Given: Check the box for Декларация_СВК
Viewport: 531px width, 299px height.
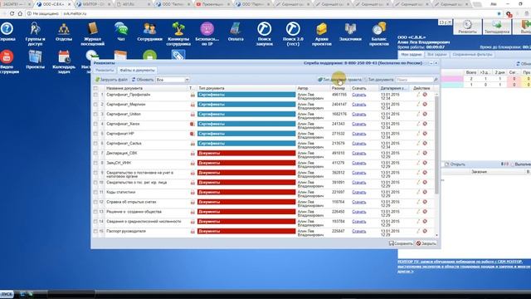Looking at the screenshot, I should point(95,154).
